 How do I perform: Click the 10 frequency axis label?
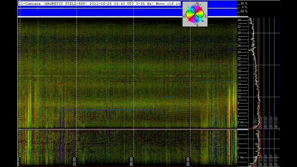239,97
